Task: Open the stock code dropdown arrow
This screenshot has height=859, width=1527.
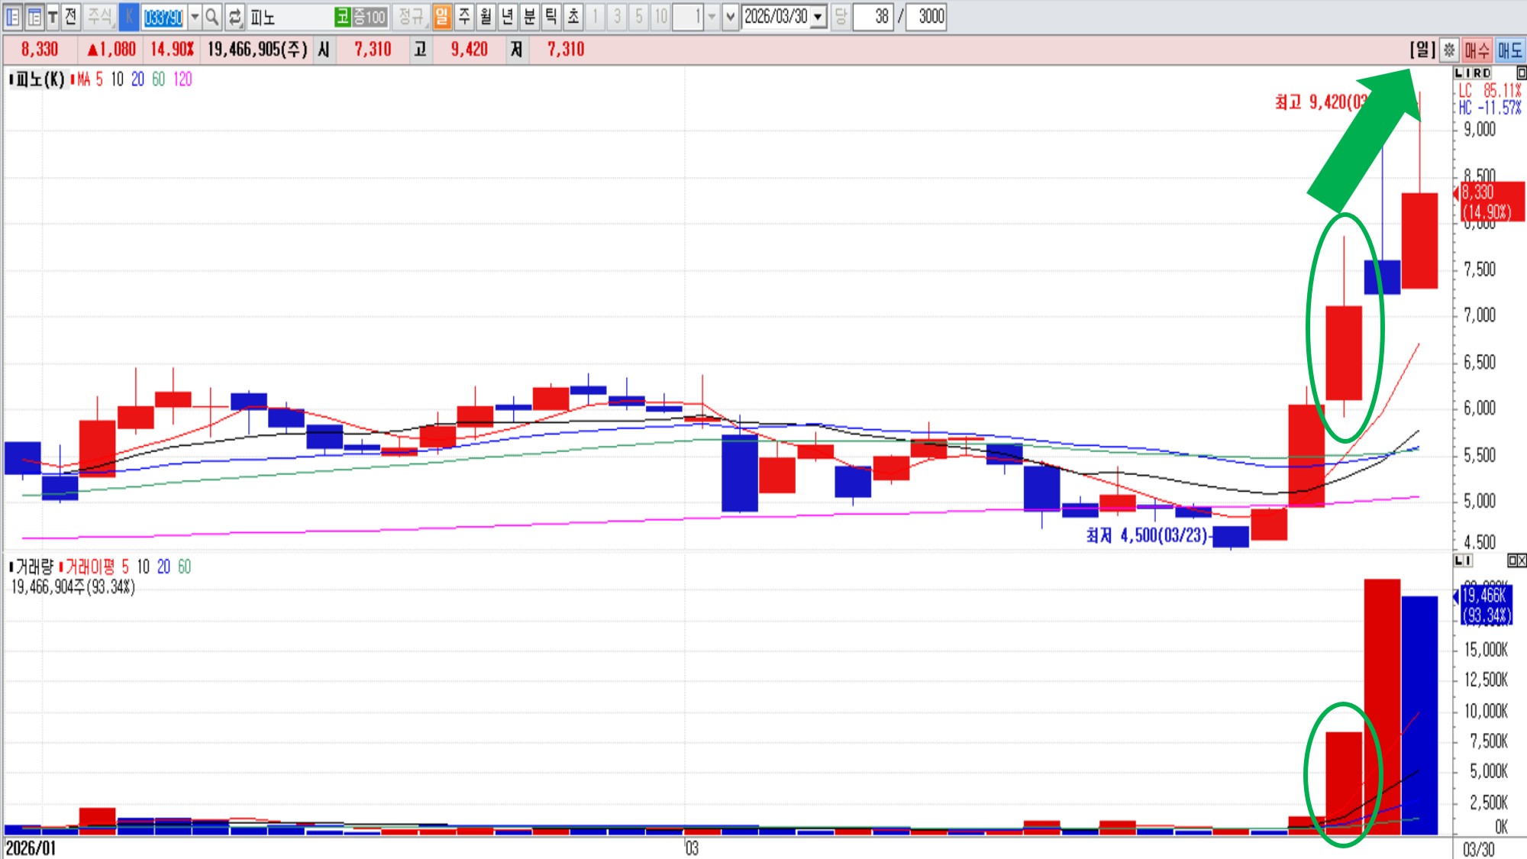Action: click(x=195, y=16)
